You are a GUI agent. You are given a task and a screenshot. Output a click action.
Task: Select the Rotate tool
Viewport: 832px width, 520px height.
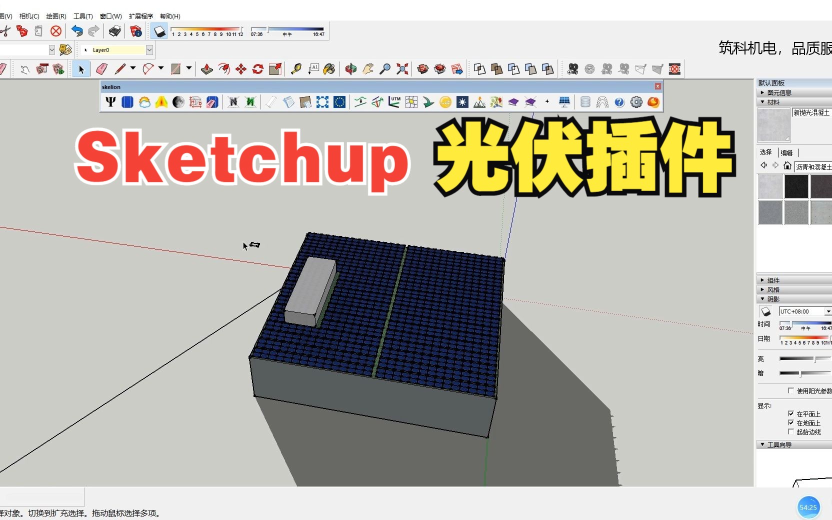[x=258, y=69]
